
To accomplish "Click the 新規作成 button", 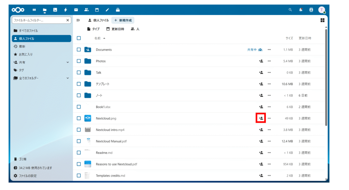I will (x=123, y=20).
